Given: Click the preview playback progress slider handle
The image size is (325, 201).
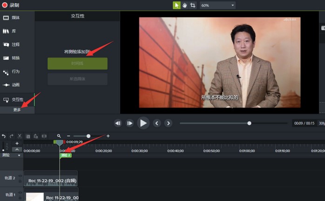Looking at the screenshot, I should [x=249, y=123].
